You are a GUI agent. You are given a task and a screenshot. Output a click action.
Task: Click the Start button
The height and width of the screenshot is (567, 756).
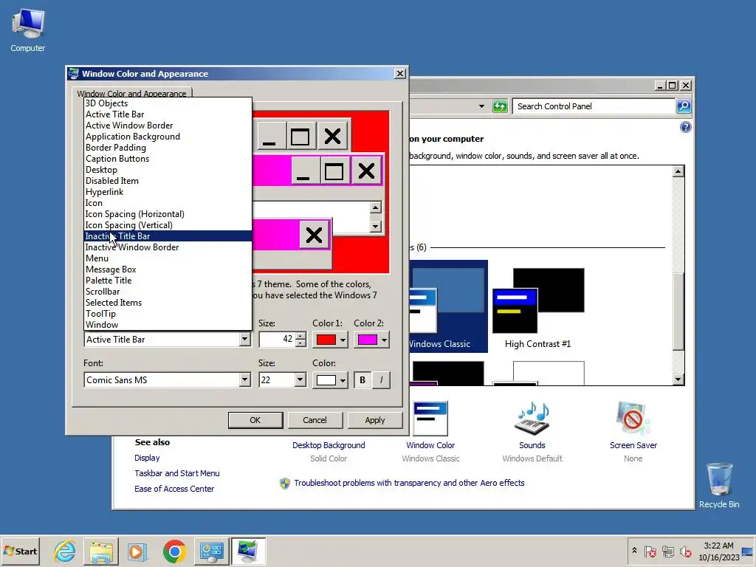tap(21, 551)
